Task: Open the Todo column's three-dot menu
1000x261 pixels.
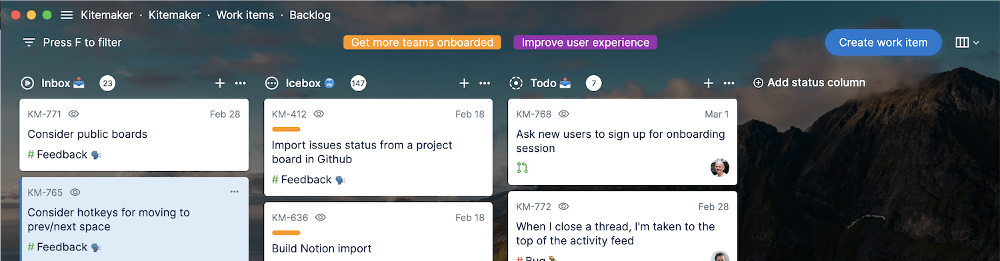Action: (x=729, y=83)
